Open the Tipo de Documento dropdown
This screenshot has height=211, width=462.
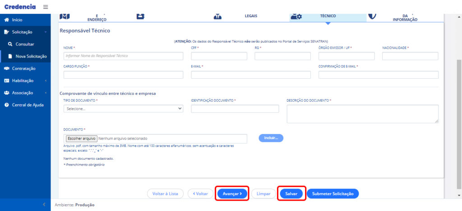(123, 109)
